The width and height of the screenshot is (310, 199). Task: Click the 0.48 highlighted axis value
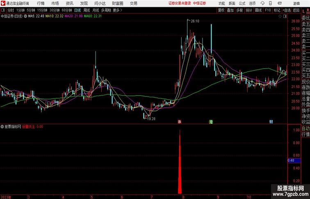294,161
